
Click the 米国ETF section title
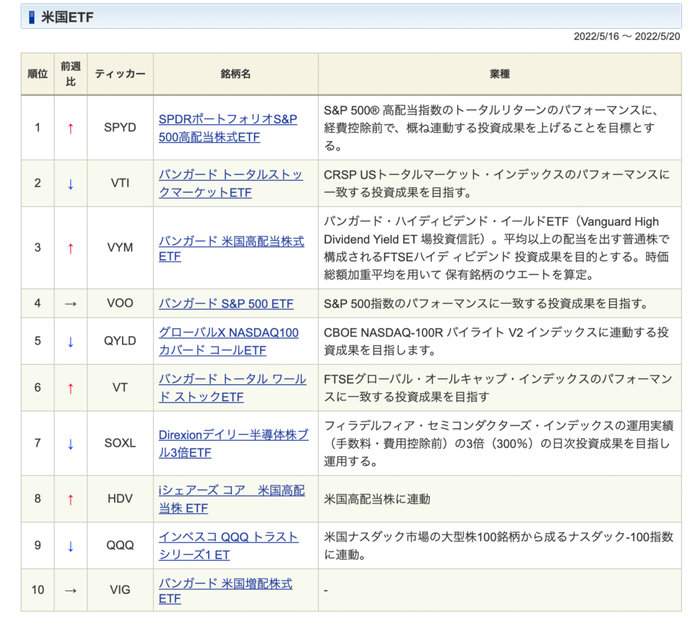click(67, 17)
